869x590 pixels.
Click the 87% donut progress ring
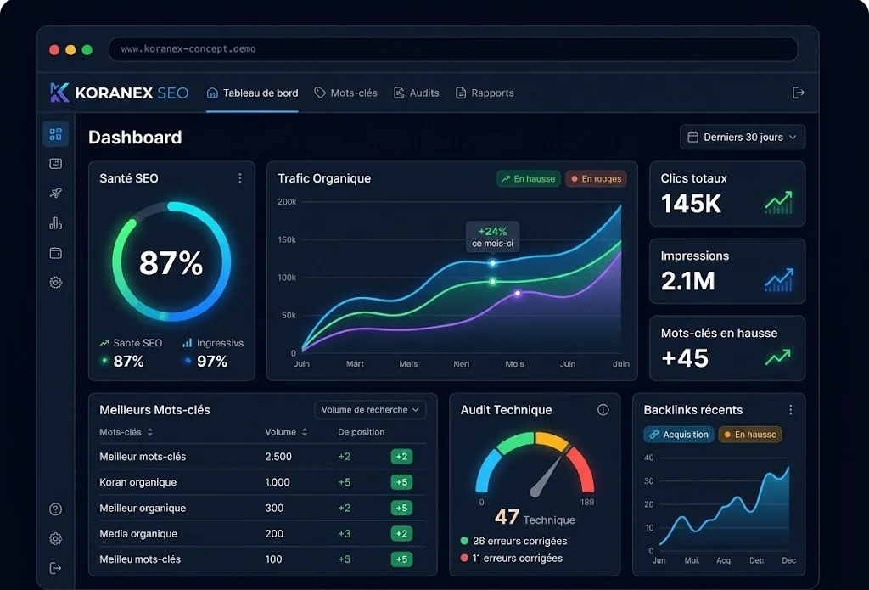(171, 261)
